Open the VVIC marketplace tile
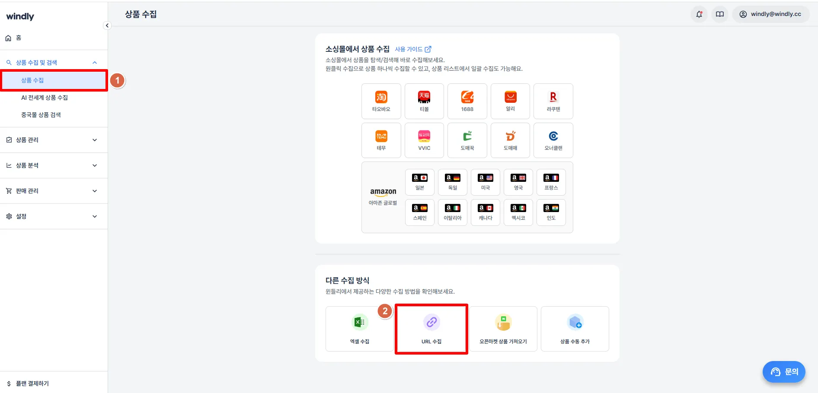The height and width of the screenshot is (393, 818). pos(424,140)
